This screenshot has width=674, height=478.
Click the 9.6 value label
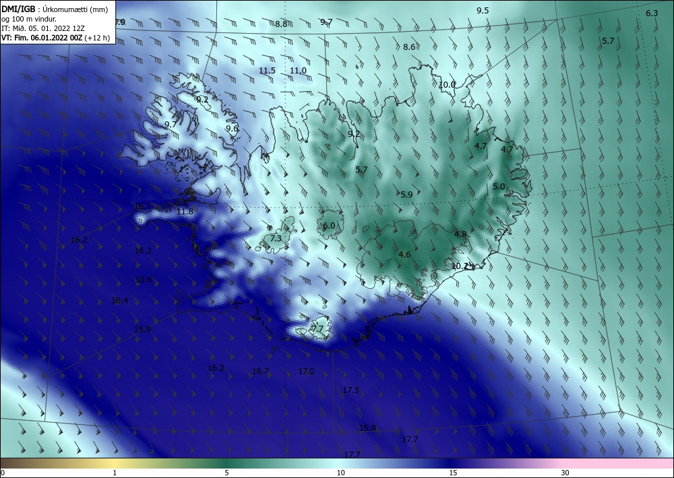pyautogui.click(x=232, y=128)
